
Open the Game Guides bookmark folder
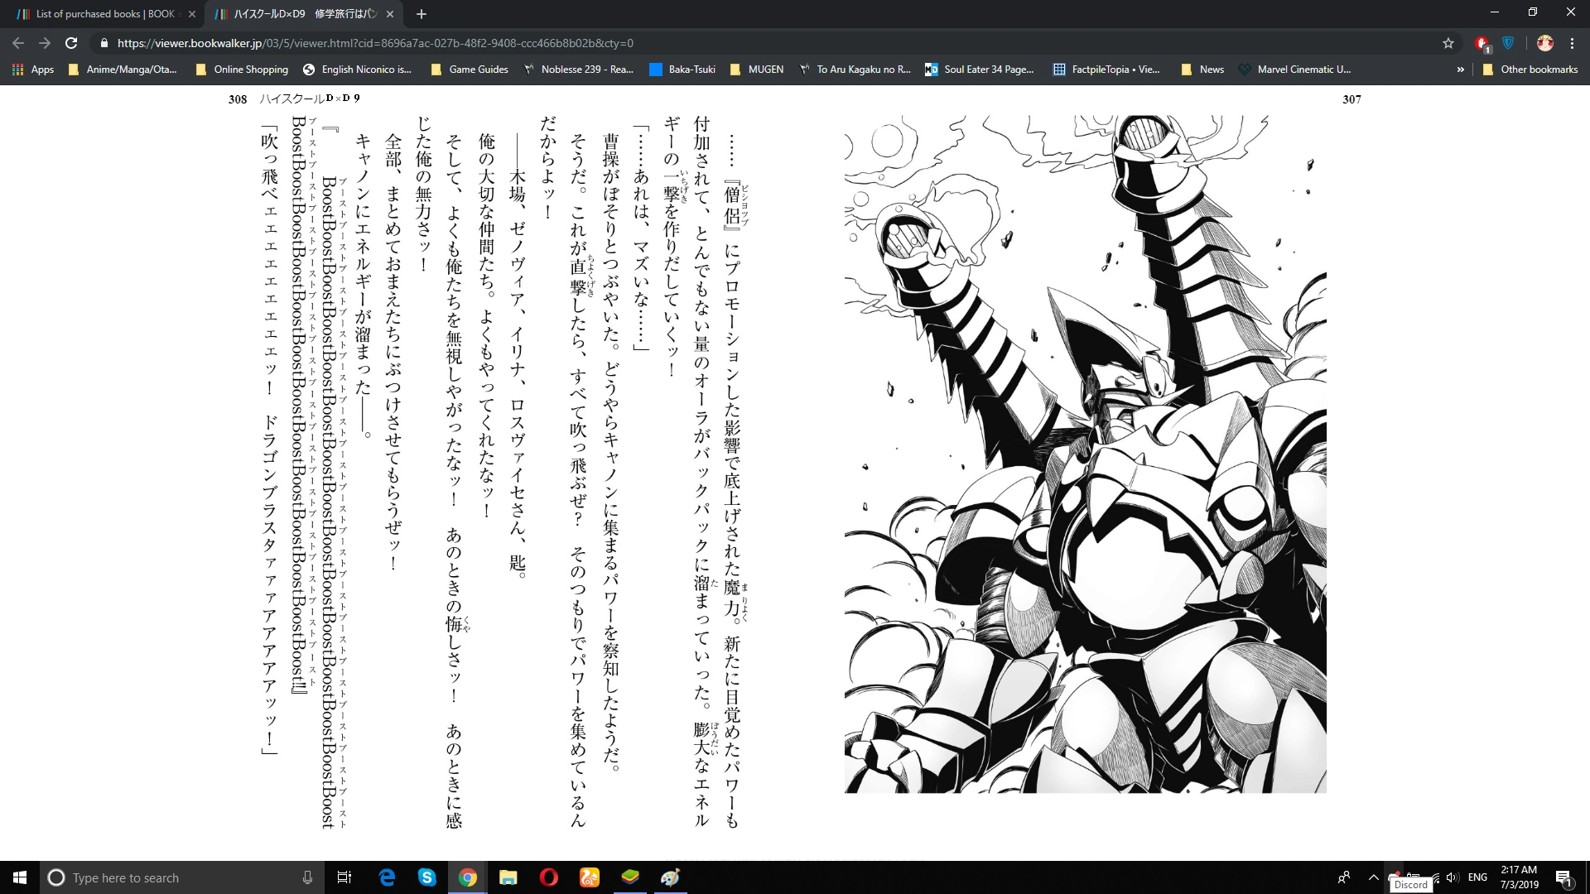pos(470,70)
